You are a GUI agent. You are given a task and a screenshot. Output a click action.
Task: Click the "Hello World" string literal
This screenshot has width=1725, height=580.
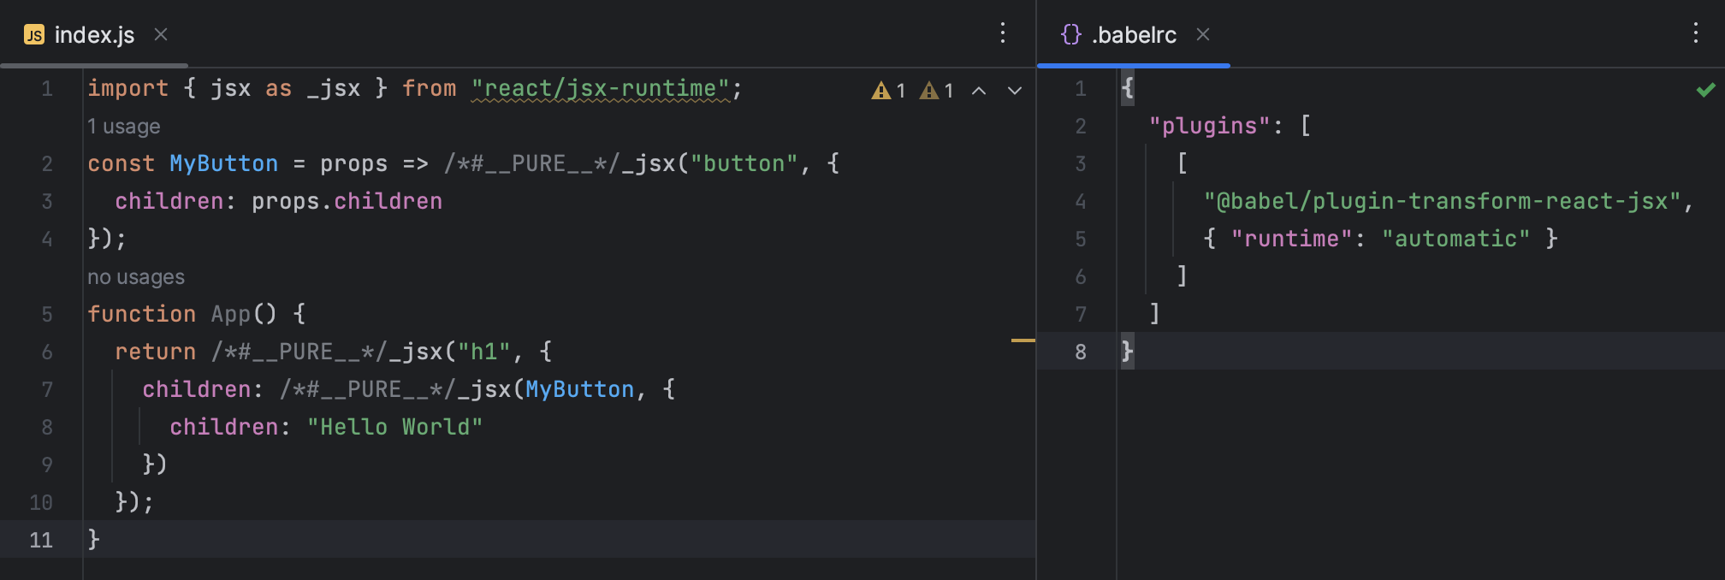(x=394, y=427)
